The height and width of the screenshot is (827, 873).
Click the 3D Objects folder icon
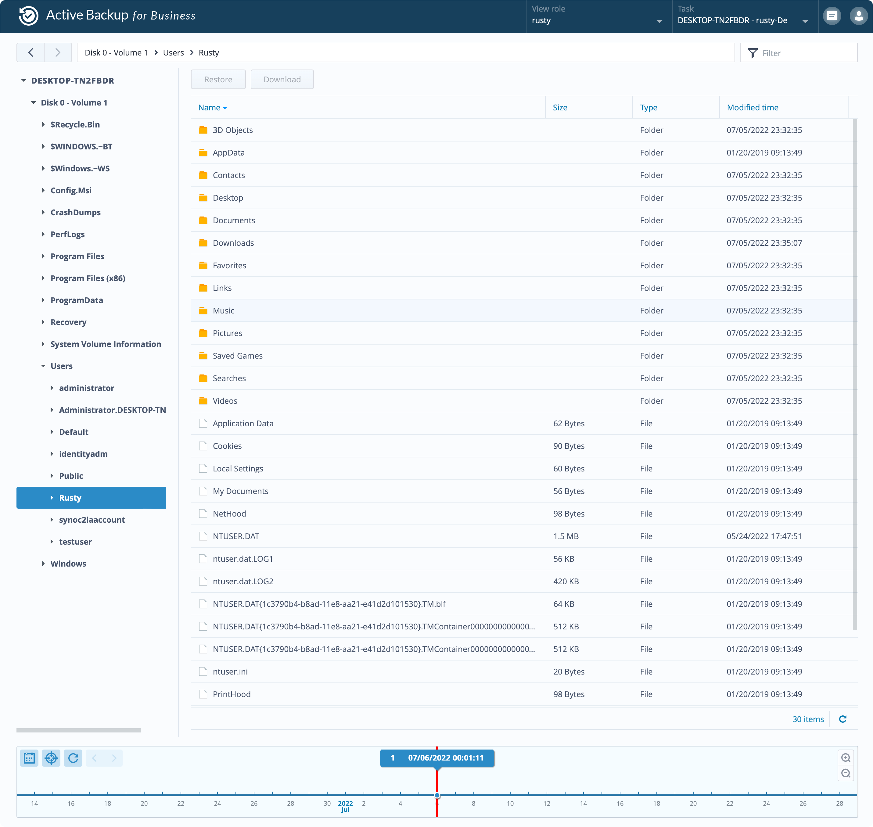click(x=203, y=130)
